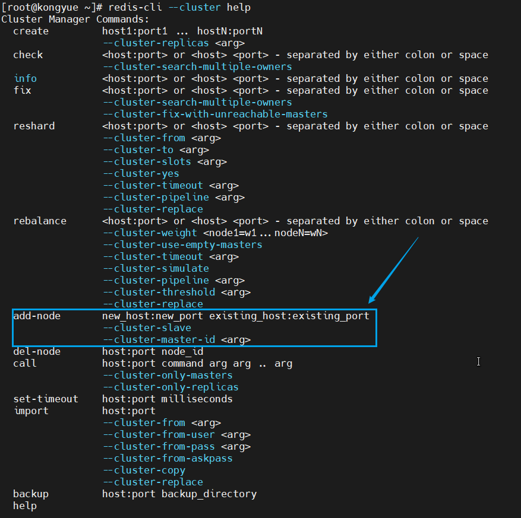This screenshot has width=521, height=518.
Task: Click the 'add-node' command name
Action: pyautogui.click(x=37, y=316)
